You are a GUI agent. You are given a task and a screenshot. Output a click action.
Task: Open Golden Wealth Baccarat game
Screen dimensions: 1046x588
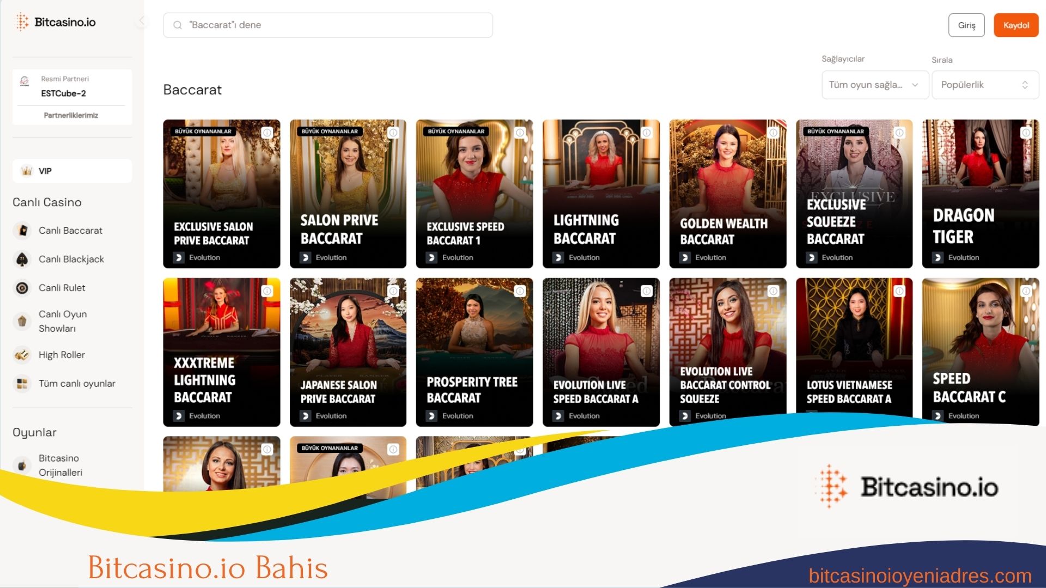click(728, 194)
